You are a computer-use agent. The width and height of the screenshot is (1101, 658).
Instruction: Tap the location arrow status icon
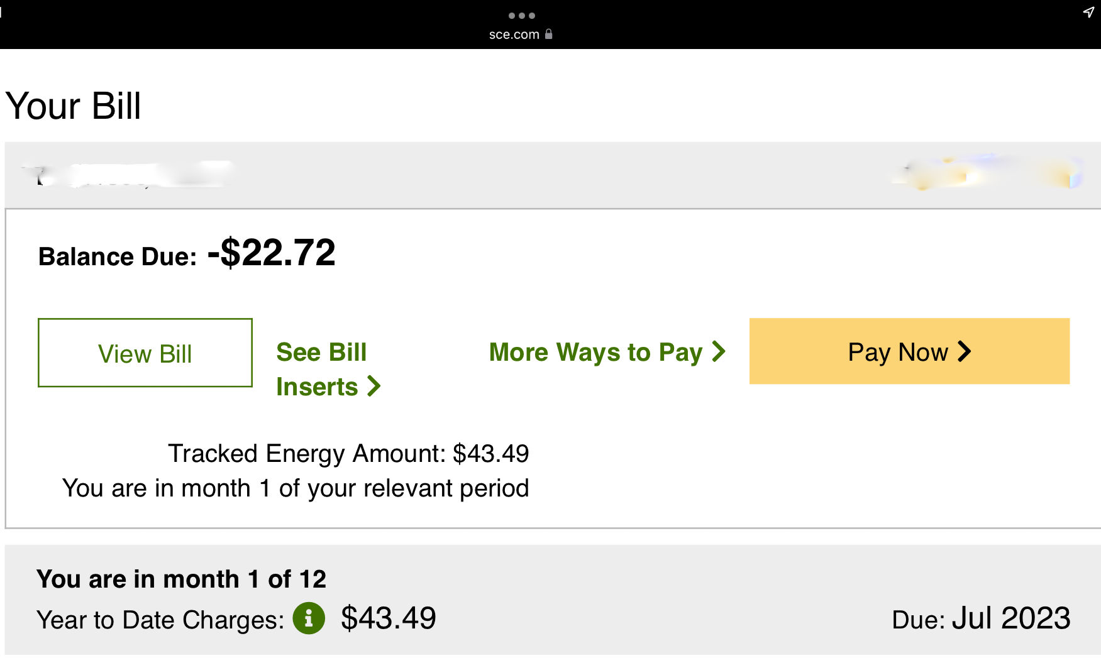pyautogui.click(x=1088, y=12)
